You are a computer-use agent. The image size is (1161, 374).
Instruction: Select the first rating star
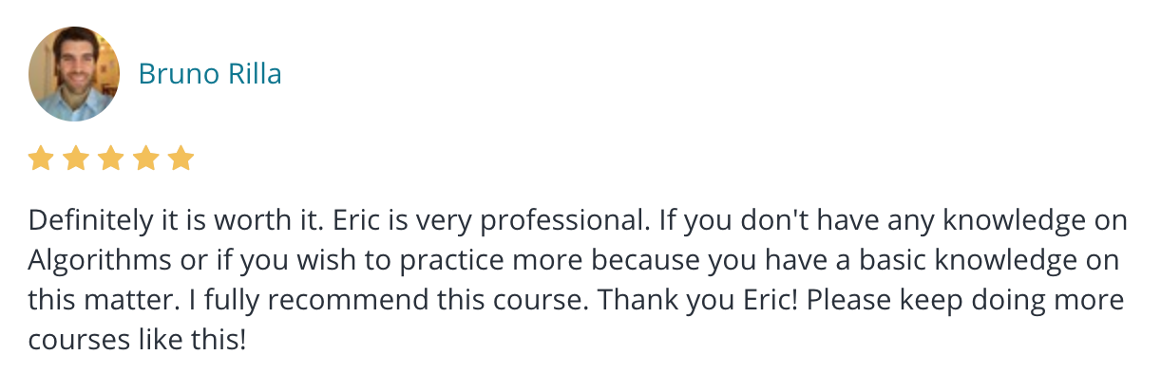coord(41,159)
